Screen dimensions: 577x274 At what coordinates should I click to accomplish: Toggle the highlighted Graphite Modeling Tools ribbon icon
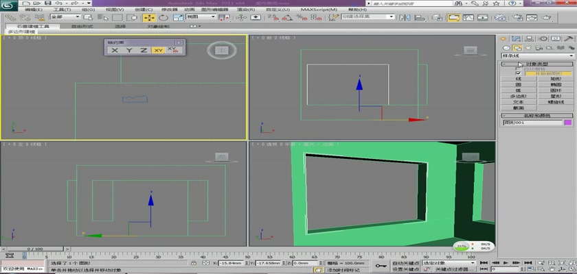pyautogui.click(x=454, y=17)
